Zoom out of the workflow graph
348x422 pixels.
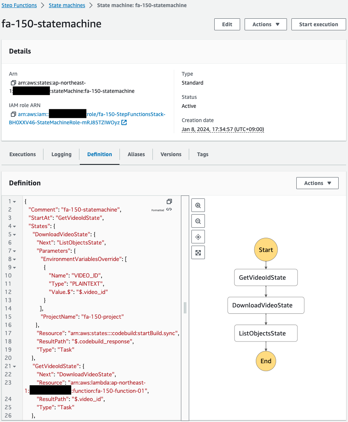coord(198,221)
